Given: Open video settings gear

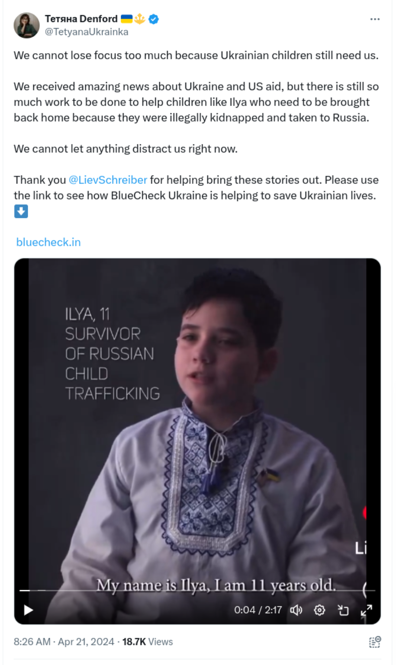Looking at the screenshot, I should [319, 610].
